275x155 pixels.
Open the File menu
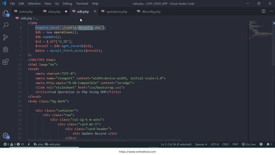point(12,3)
